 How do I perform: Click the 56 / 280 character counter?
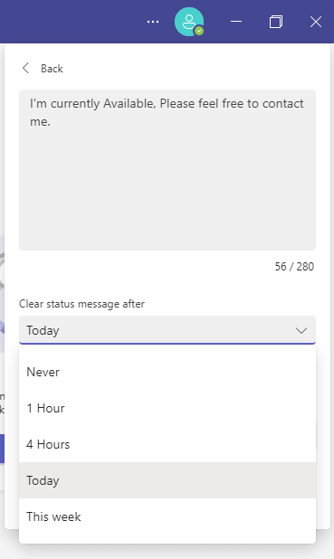294,267
